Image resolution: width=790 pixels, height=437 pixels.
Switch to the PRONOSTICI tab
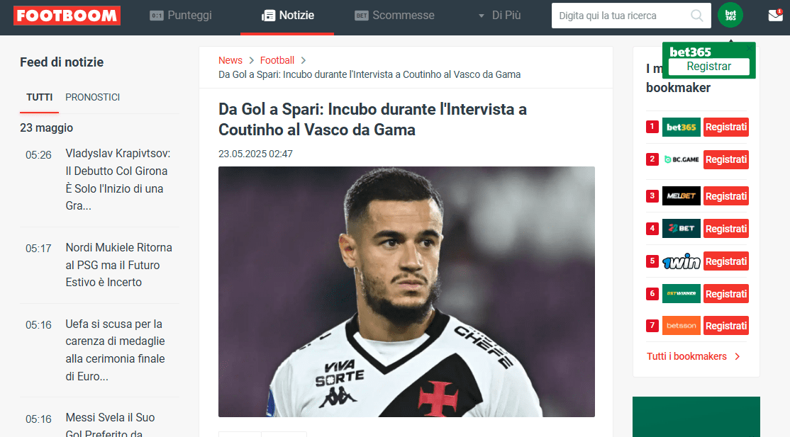93,97
